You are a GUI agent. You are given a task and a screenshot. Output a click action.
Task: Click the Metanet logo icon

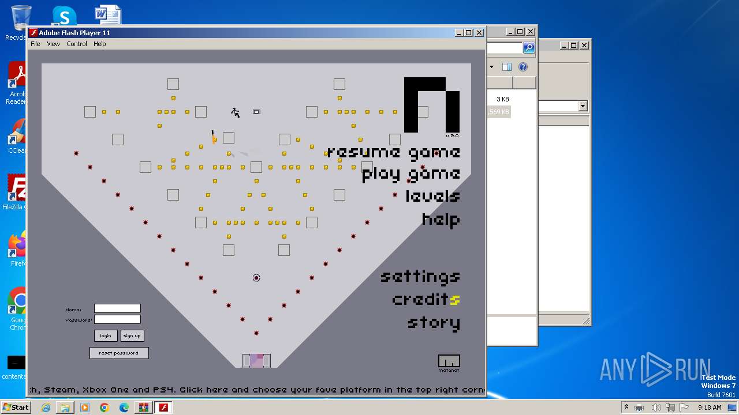pos(449,363)
